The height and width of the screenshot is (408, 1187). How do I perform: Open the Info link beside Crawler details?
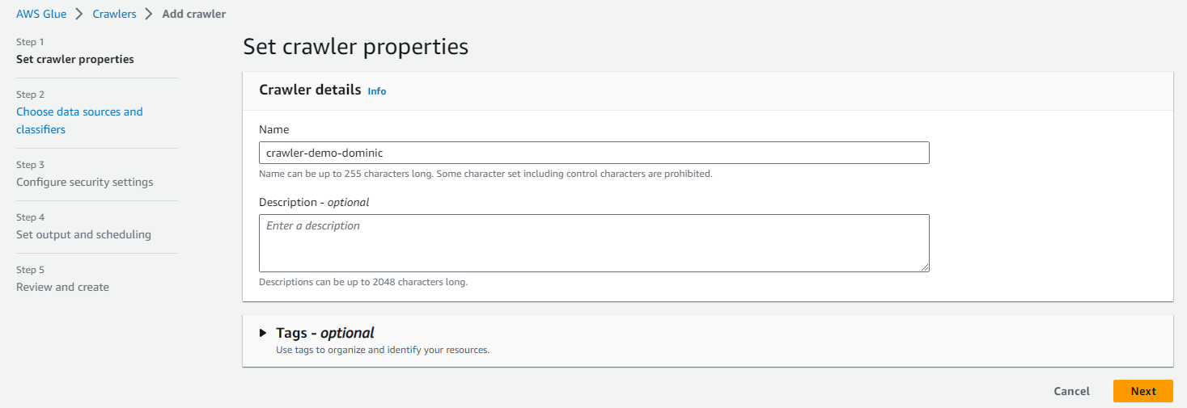tap(376, 91)
